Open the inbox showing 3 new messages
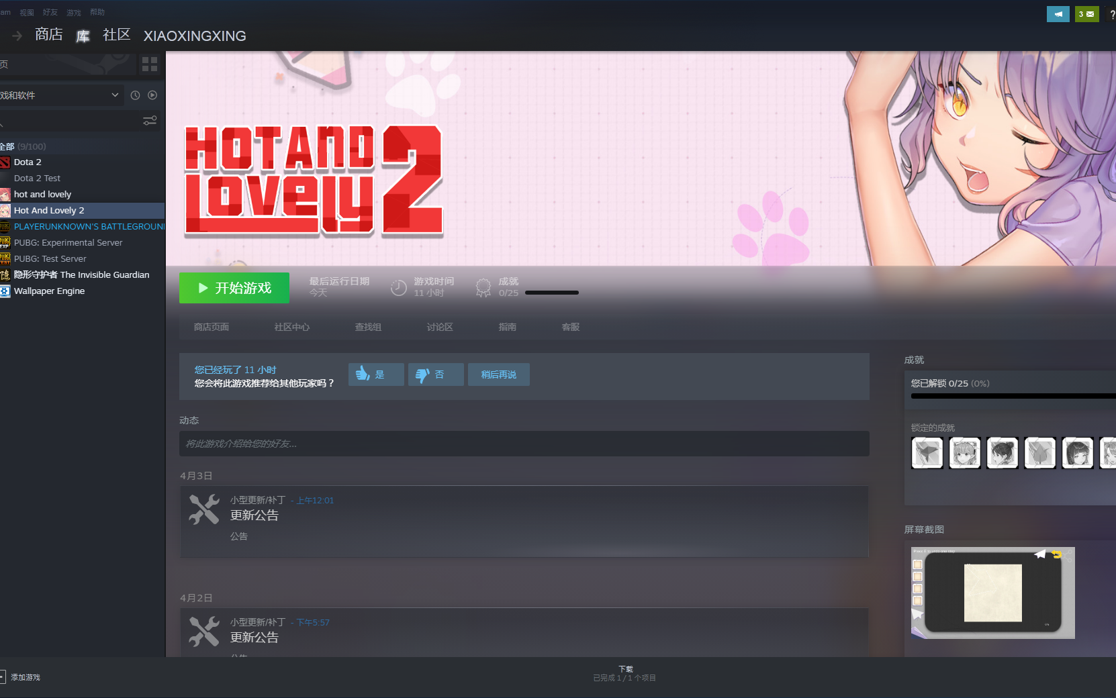Image resolution: width=1116 pixels, height=698 pixels. click(x=1086, y=13)
